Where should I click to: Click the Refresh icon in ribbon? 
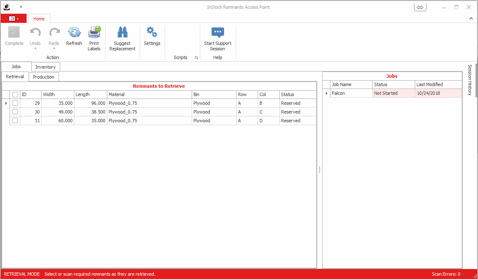click(74, 33)
